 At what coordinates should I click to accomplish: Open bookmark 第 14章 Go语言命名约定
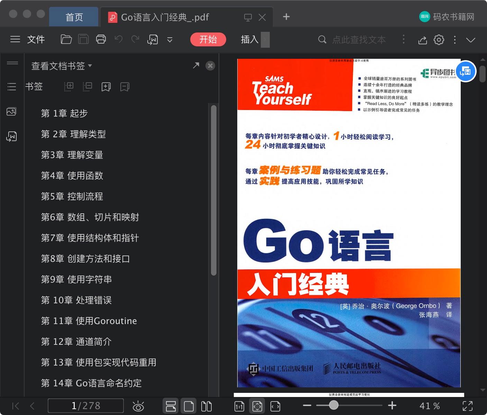(91, 383)
